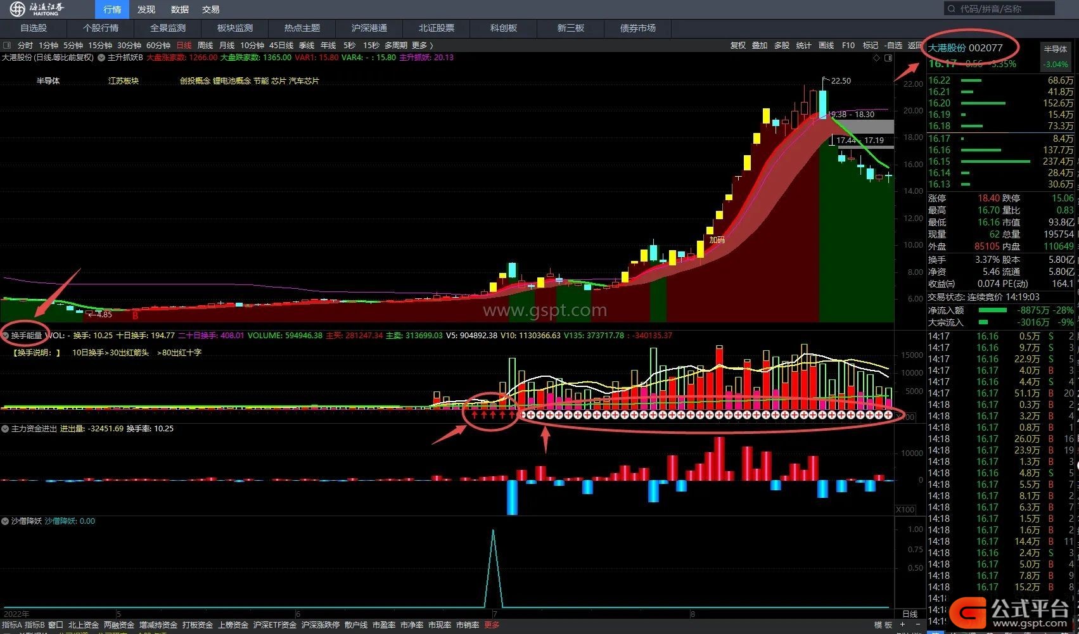The width and height of the screenshot is (1079, 634).
Task: Switch to the 指标B bottom tab
Action: (35, 625)
